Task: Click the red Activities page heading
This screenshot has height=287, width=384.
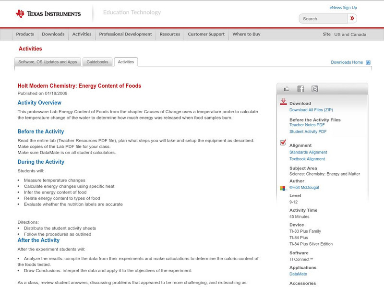Action: point(30,49)
